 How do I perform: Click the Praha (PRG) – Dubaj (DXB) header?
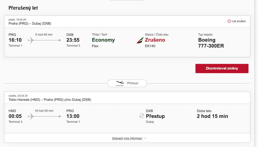coord(30,24)
